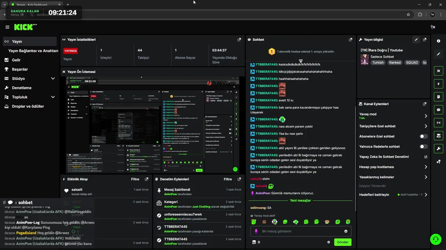Click the shop icon below message box
The width and height of the screenshot is (446, 250).
254,242
